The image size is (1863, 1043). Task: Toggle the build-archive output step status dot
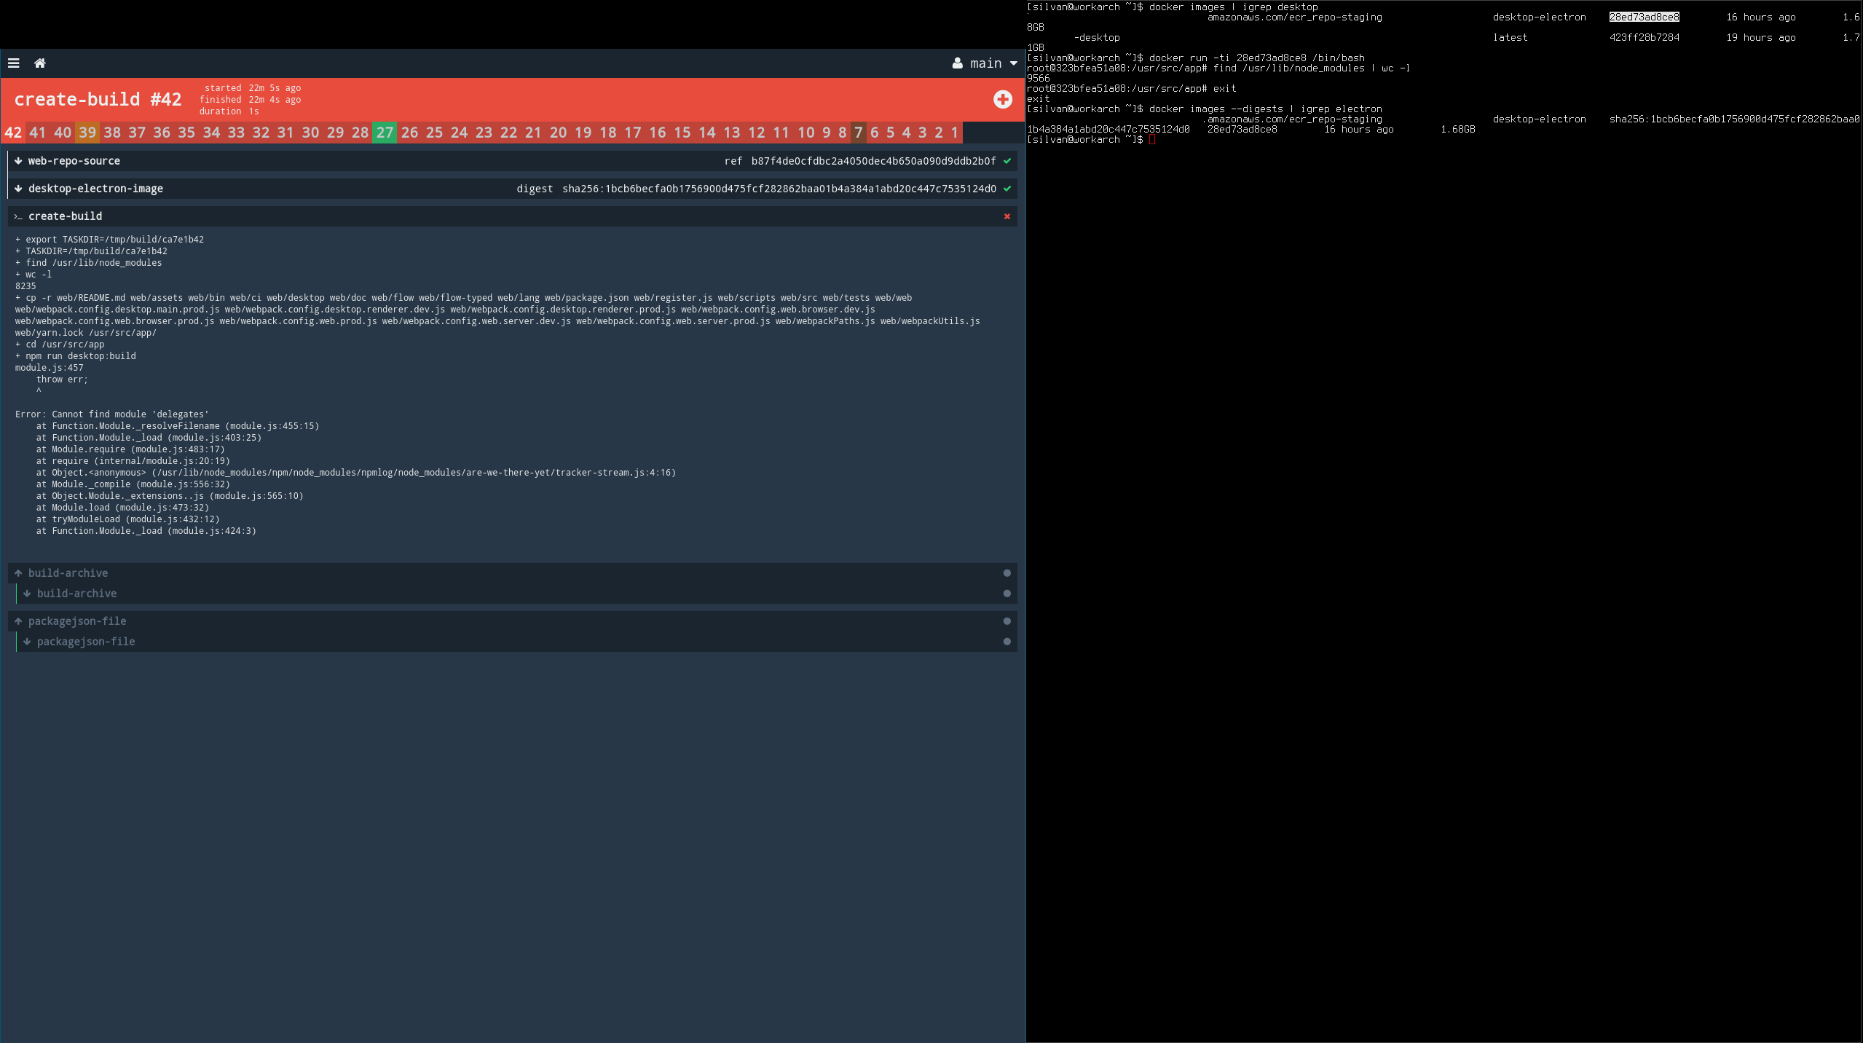1007,593
